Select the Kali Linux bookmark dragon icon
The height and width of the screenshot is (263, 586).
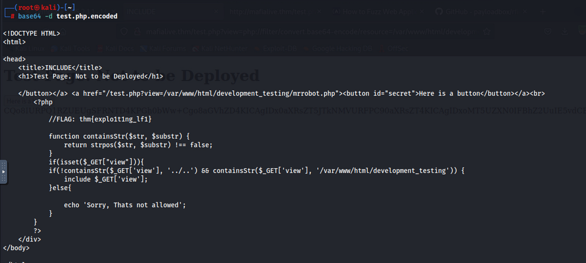[x=9, y=48]
